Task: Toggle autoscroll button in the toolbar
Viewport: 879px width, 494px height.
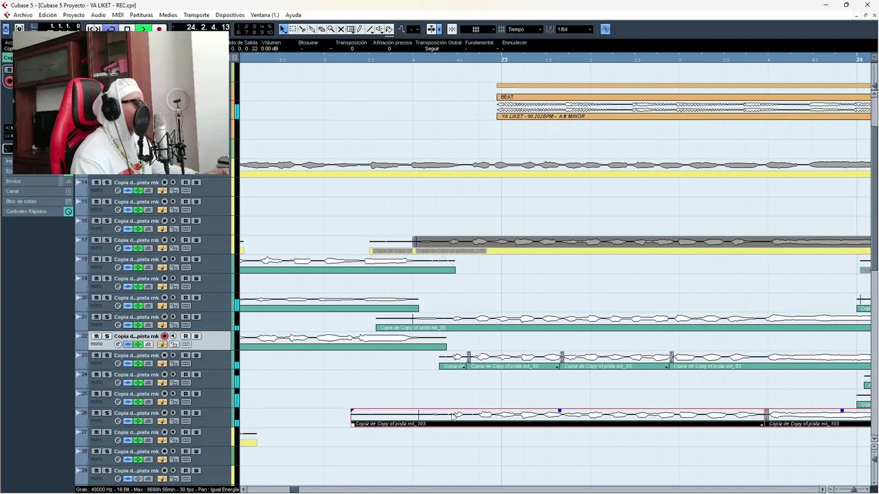Action: (431, 30)
